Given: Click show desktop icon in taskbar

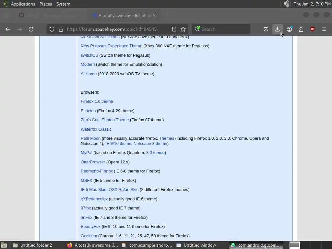Looking at the screenshot, I should pos(4,245).
